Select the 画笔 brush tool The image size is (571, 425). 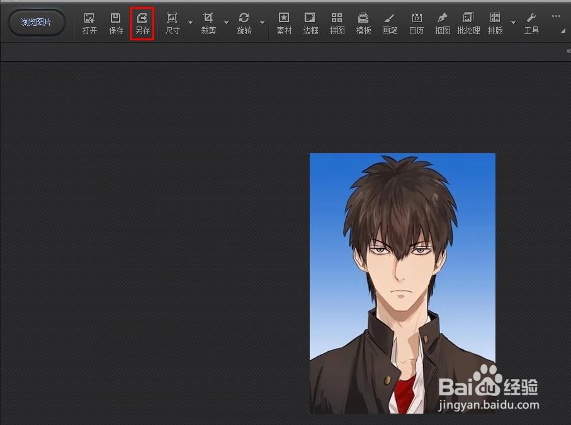(x=390, y=23)
